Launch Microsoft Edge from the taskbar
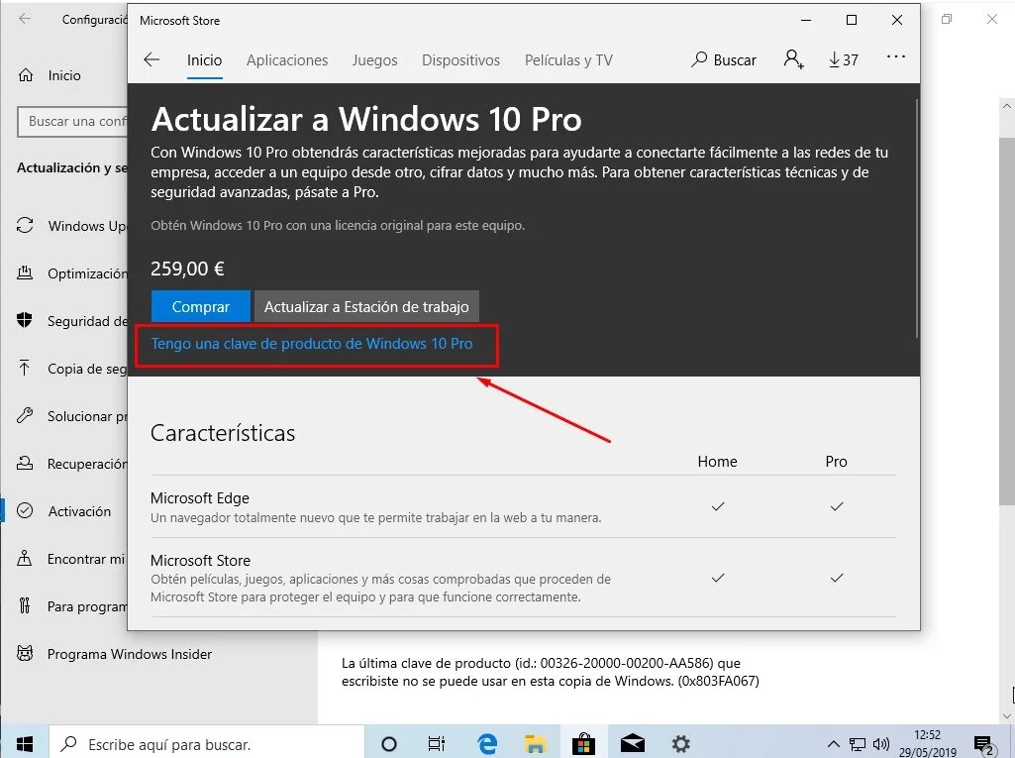Viewport: 1015px width, 758px height. [487, 744]
